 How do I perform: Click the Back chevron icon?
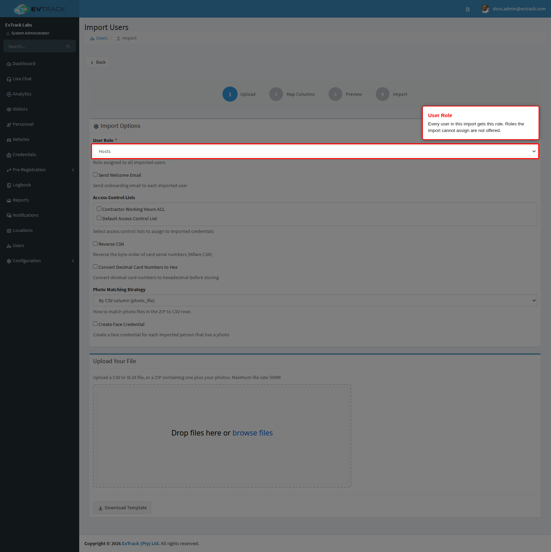(x=92, y=63)
